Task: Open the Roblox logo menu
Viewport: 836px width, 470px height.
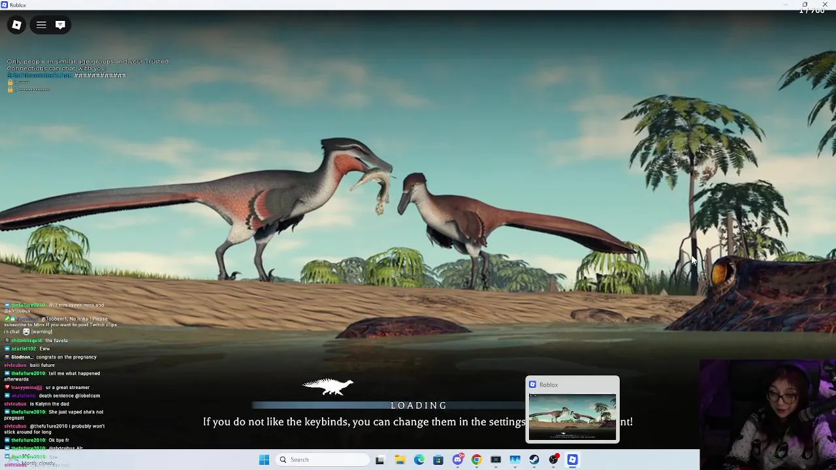Action: (17, 25)
